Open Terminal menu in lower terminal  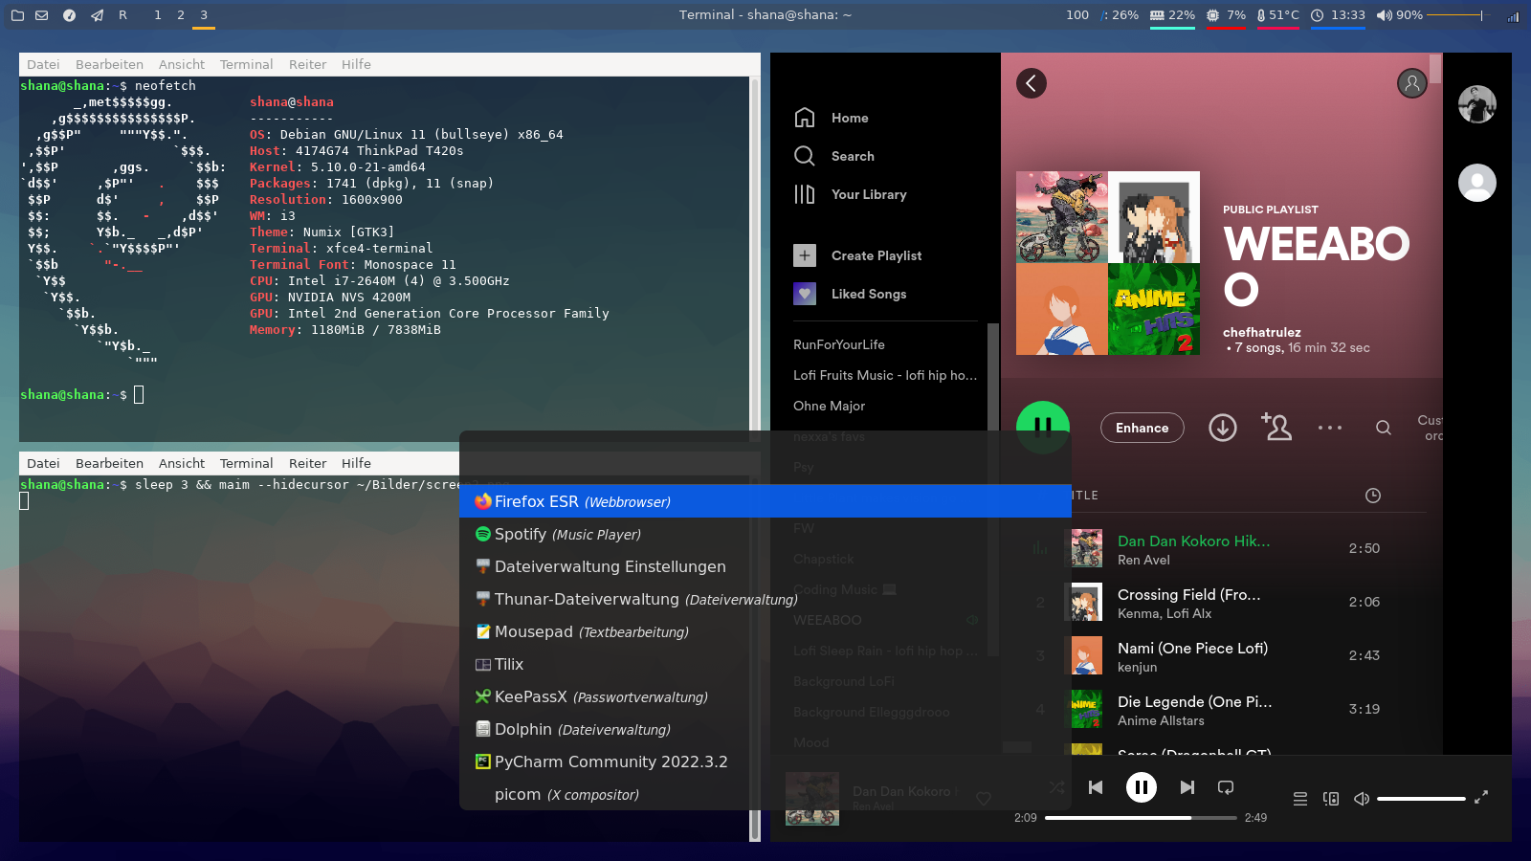coord(247,463)
